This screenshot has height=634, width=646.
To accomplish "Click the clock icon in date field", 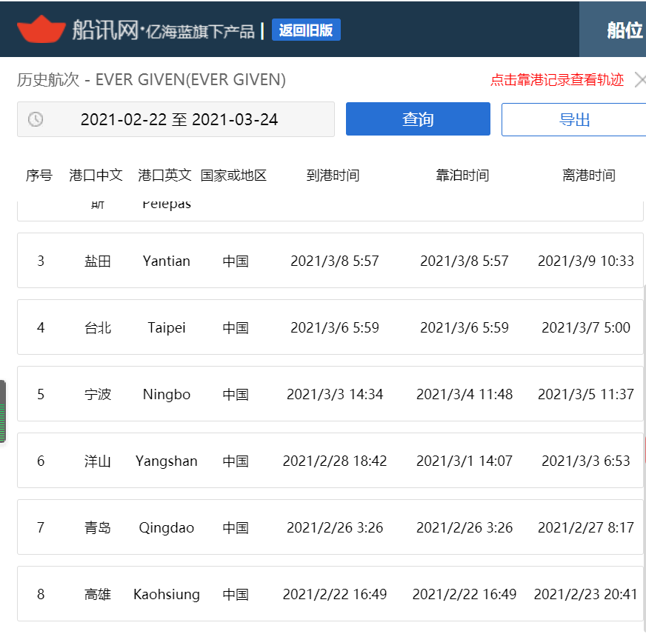I will click(x=36, y=119).
